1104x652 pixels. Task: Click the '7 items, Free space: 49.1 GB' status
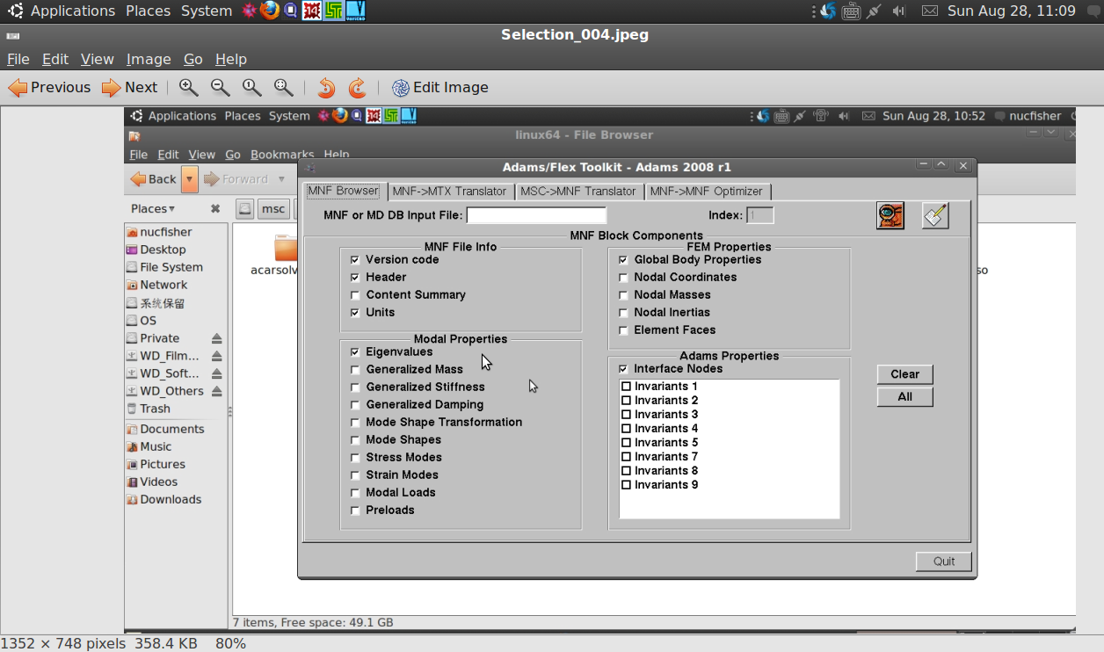(x=314, y=622)
